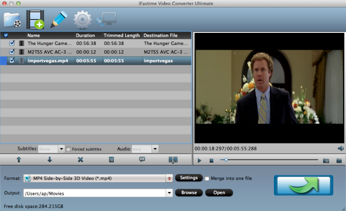346x211 pixels.
Task: Expand the Output path dropdown arrow
Action: 169,193
